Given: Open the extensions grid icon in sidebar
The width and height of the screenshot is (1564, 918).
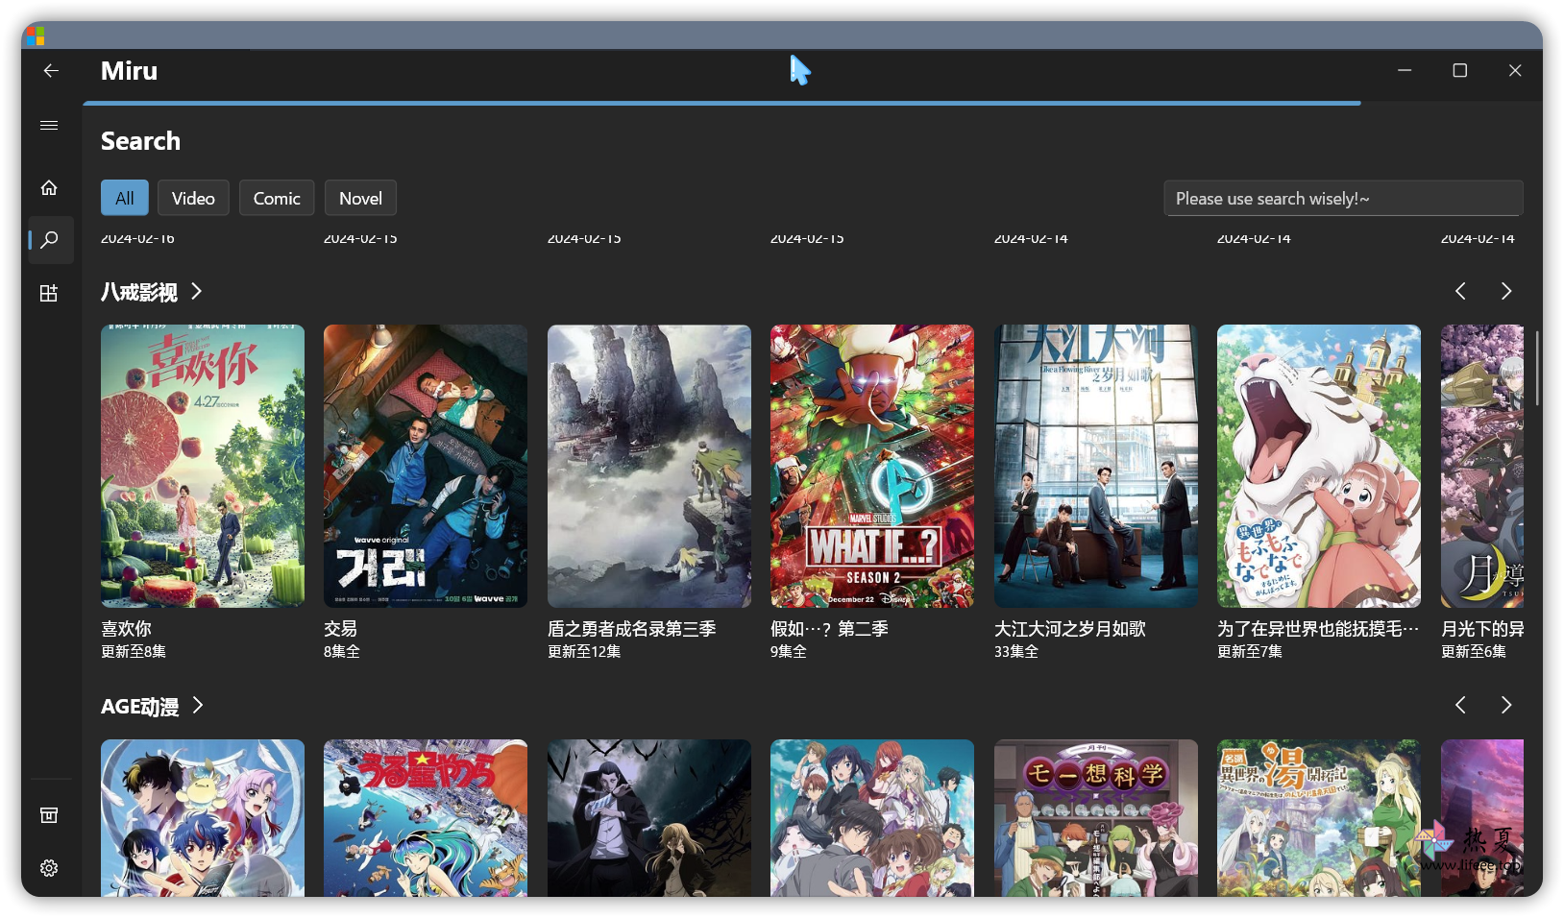Looking at the screenshot, I should pyautogui.click(x=49, y=294).
